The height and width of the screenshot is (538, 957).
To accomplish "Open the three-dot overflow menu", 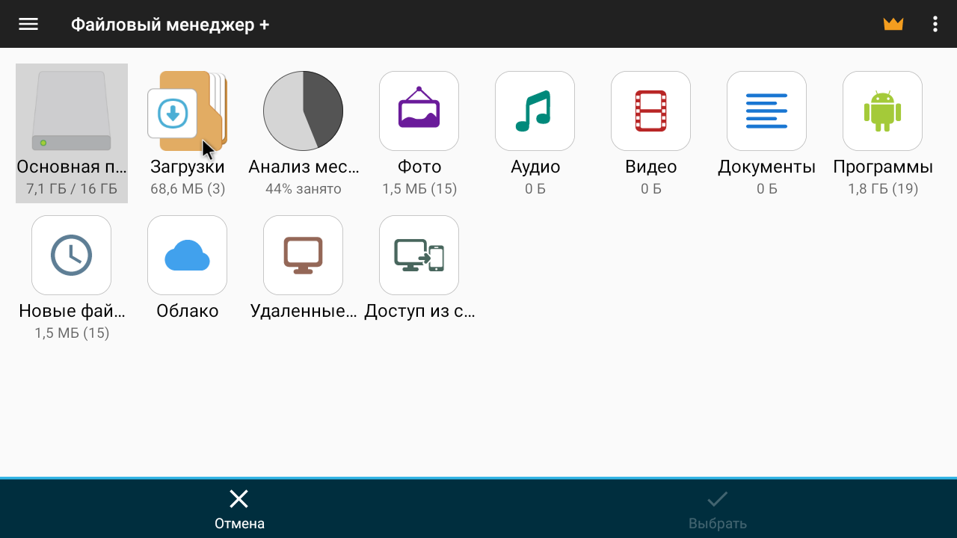I will pos(934,23).
